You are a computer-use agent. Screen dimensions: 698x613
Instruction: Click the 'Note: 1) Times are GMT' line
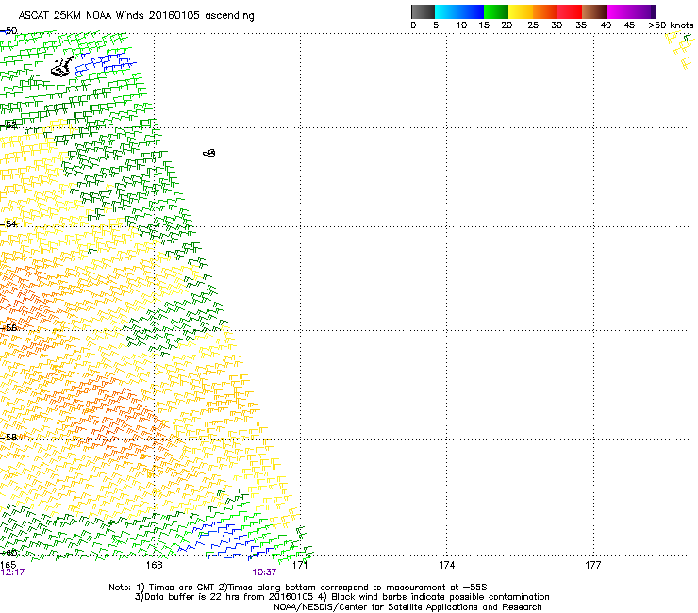click(298, 588)
